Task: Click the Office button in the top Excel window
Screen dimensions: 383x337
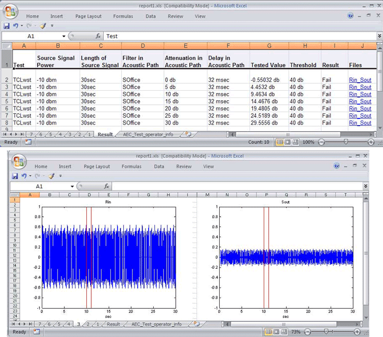Action: 10,11
